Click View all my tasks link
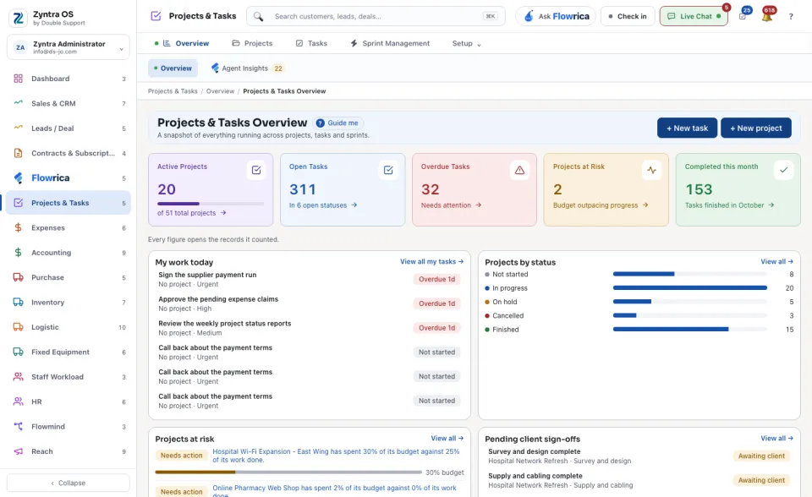This screenshot has height=497, width=812. pyautogui.click(x=431, y=262)
